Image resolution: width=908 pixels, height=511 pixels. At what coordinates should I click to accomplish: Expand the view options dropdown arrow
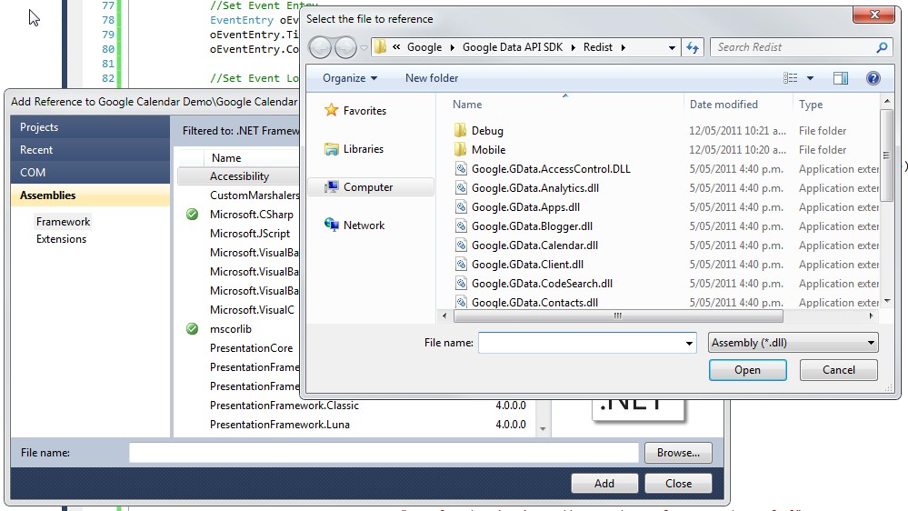coord(810,78)
